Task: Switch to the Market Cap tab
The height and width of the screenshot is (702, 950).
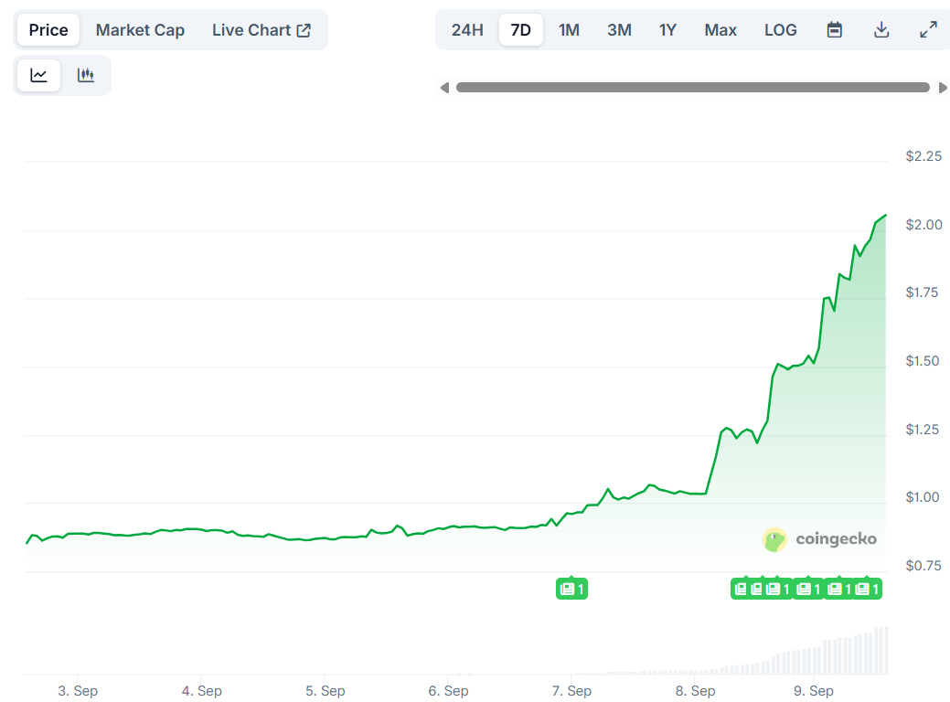Action: point(140,29)
